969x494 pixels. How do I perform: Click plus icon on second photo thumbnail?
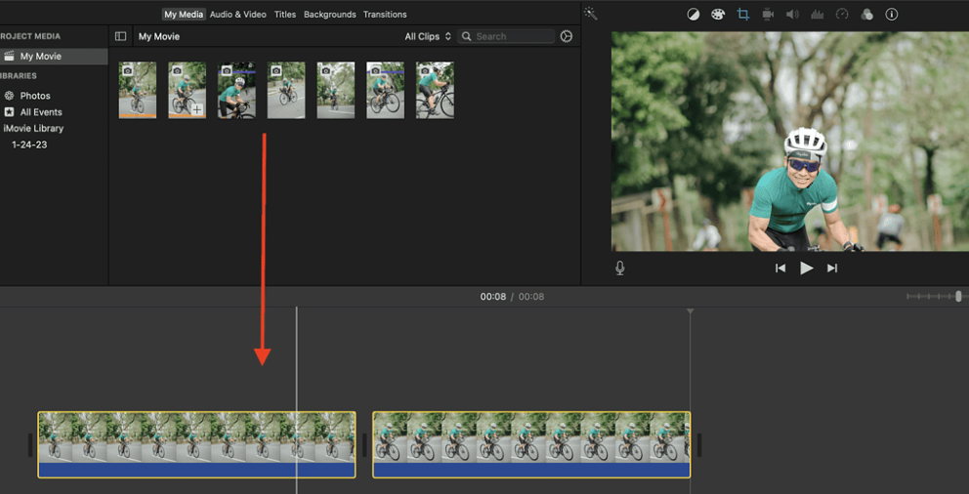pos(196,109)
